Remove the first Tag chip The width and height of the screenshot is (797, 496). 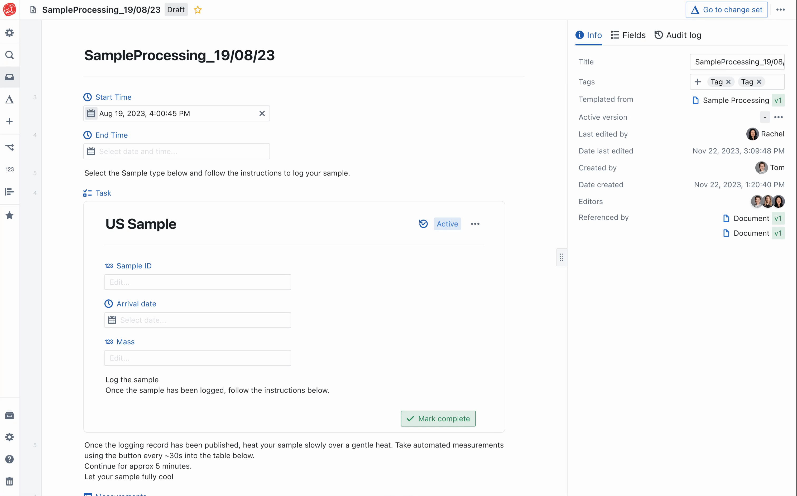pos(728,82)
